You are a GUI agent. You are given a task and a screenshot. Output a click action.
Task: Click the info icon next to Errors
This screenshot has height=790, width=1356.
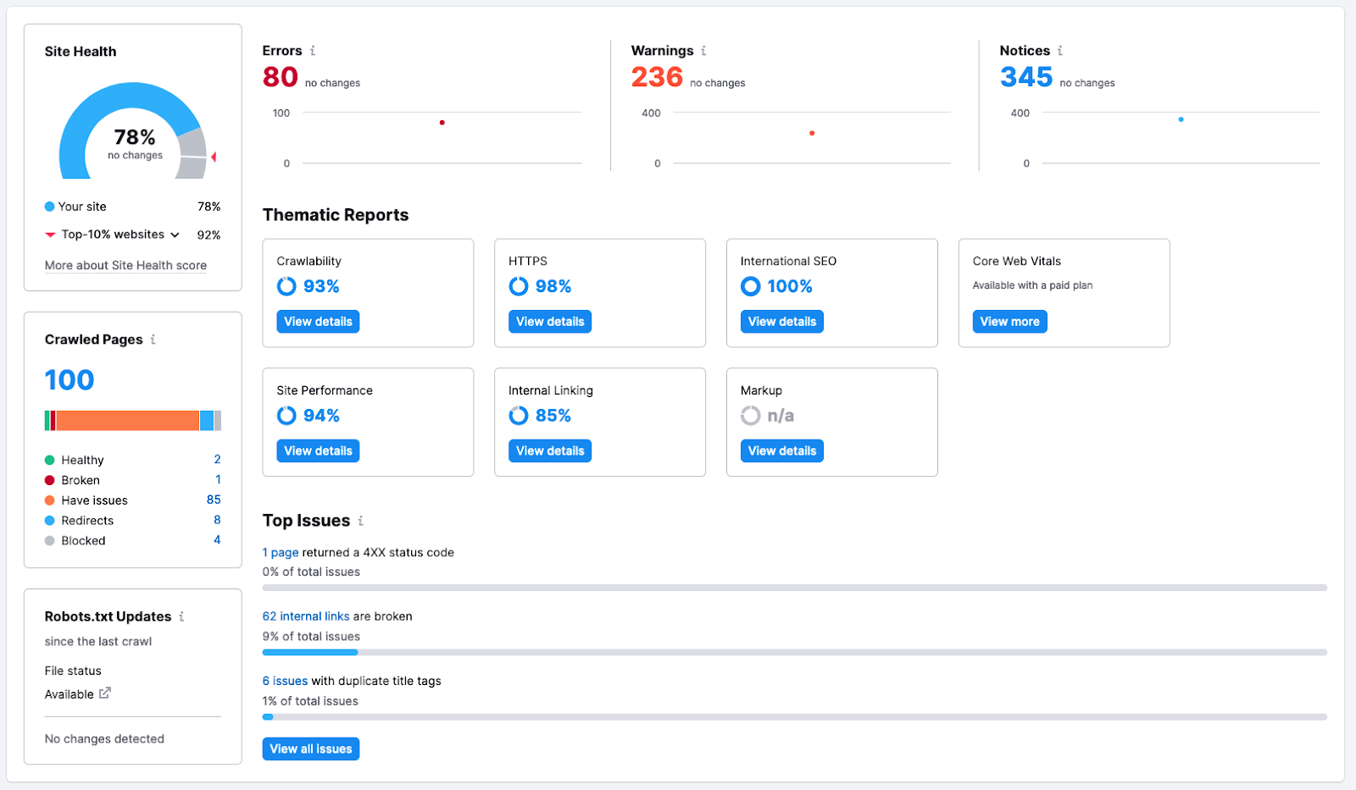[313, 51]
